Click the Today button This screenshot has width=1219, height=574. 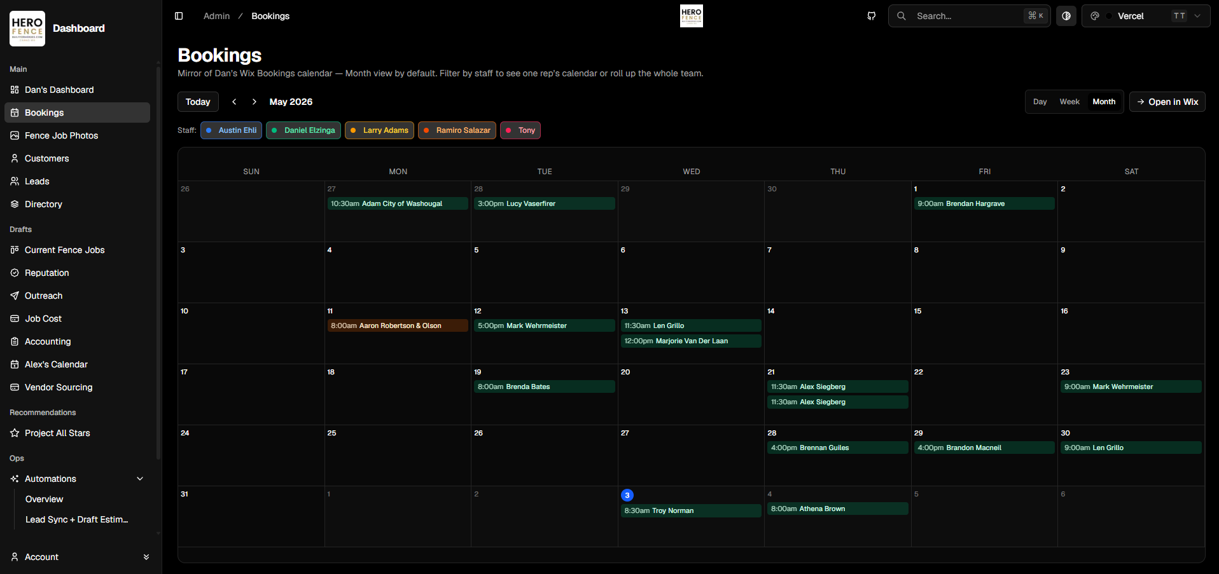198,102
